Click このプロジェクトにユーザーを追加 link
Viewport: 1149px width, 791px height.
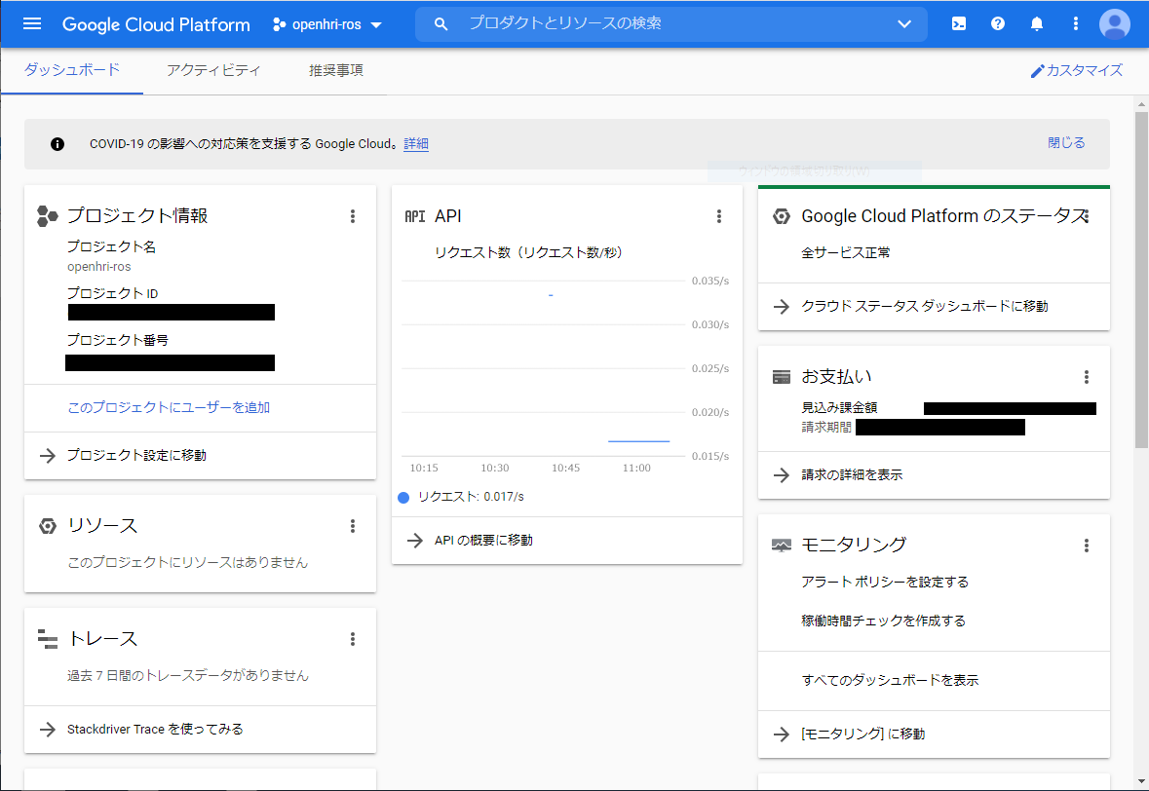169,408
